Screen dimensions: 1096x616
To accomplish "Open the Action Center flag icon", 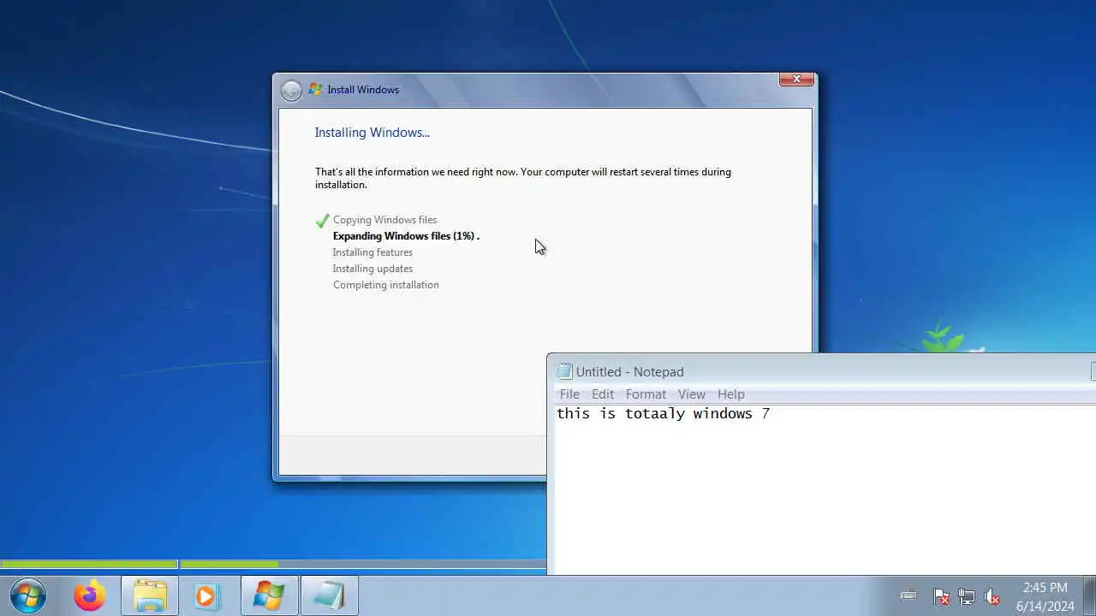I will coord(941,596).
